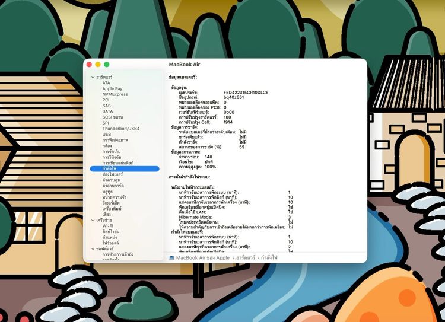
Task: Select อีเธอร์เน็ต in the sidebar
Action: 111,203
